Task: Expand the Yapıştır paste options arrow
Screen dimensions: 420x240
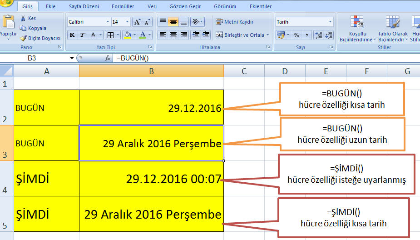Action: tap(8, 40)
